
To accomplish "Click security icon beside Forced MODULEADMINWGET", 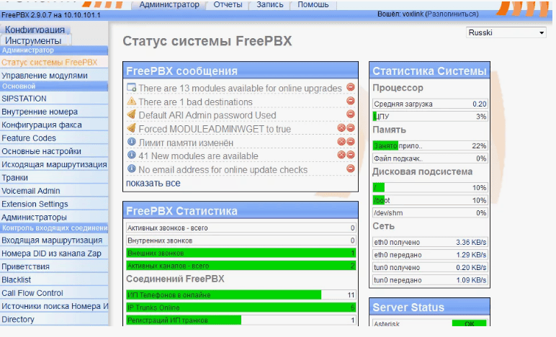I will tap(132, 128).
